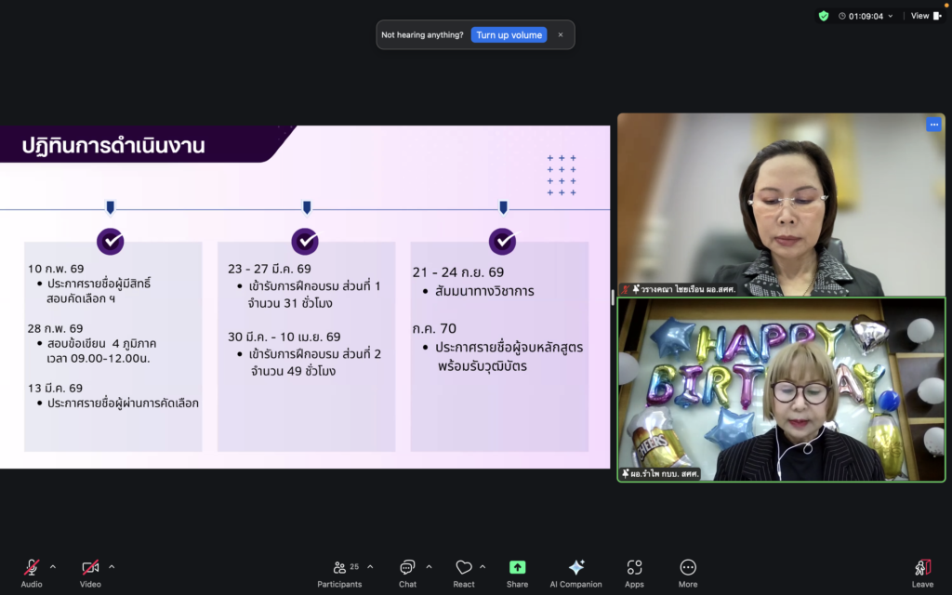
Task: Open options on top speaker video tile
Action: 932,125
